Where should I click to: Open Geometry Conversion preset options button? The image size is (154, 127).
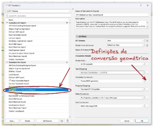pos(147,81)
